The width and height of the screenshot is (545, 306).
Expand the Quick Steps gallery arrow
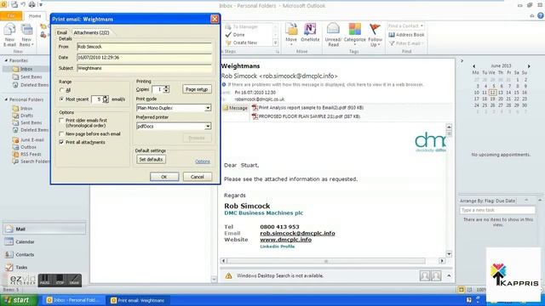click(276, 43)
